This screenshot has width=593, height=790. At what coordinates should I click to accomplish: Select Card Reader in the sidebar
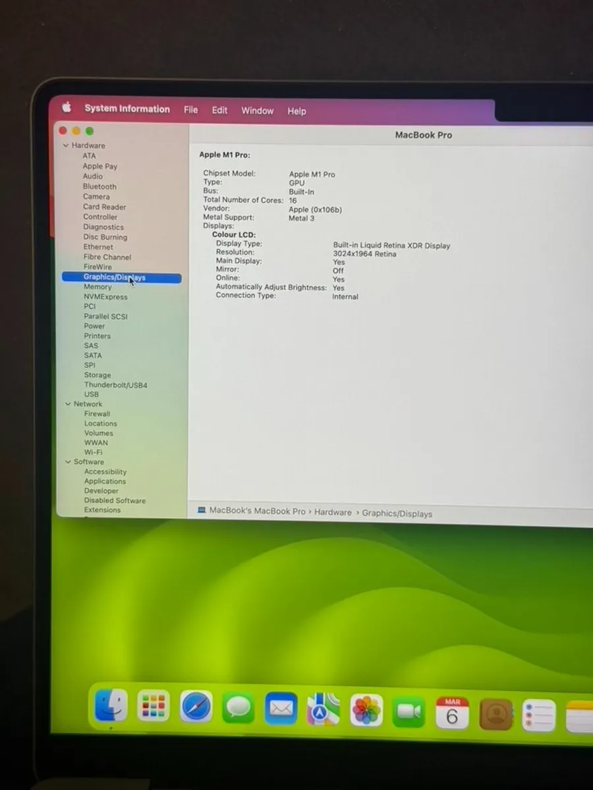pyautogui.click(x=105, y=207)
